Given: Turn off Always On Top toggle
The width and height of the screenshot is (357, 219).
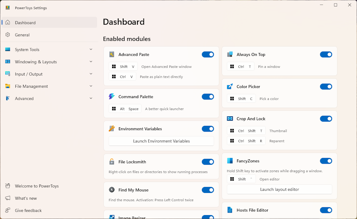Looking at the screenshot, I should click(x=326, y=54).
